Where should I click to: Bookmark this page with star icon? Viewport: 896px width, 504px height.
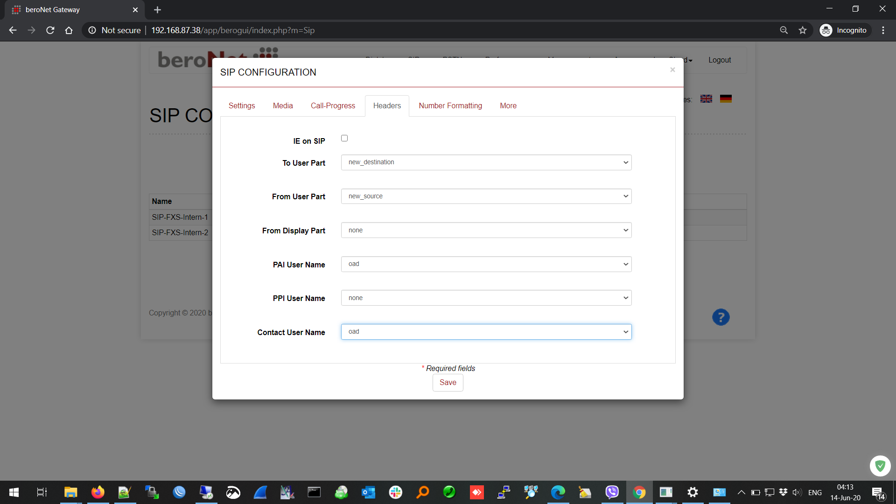click(803, 30)
